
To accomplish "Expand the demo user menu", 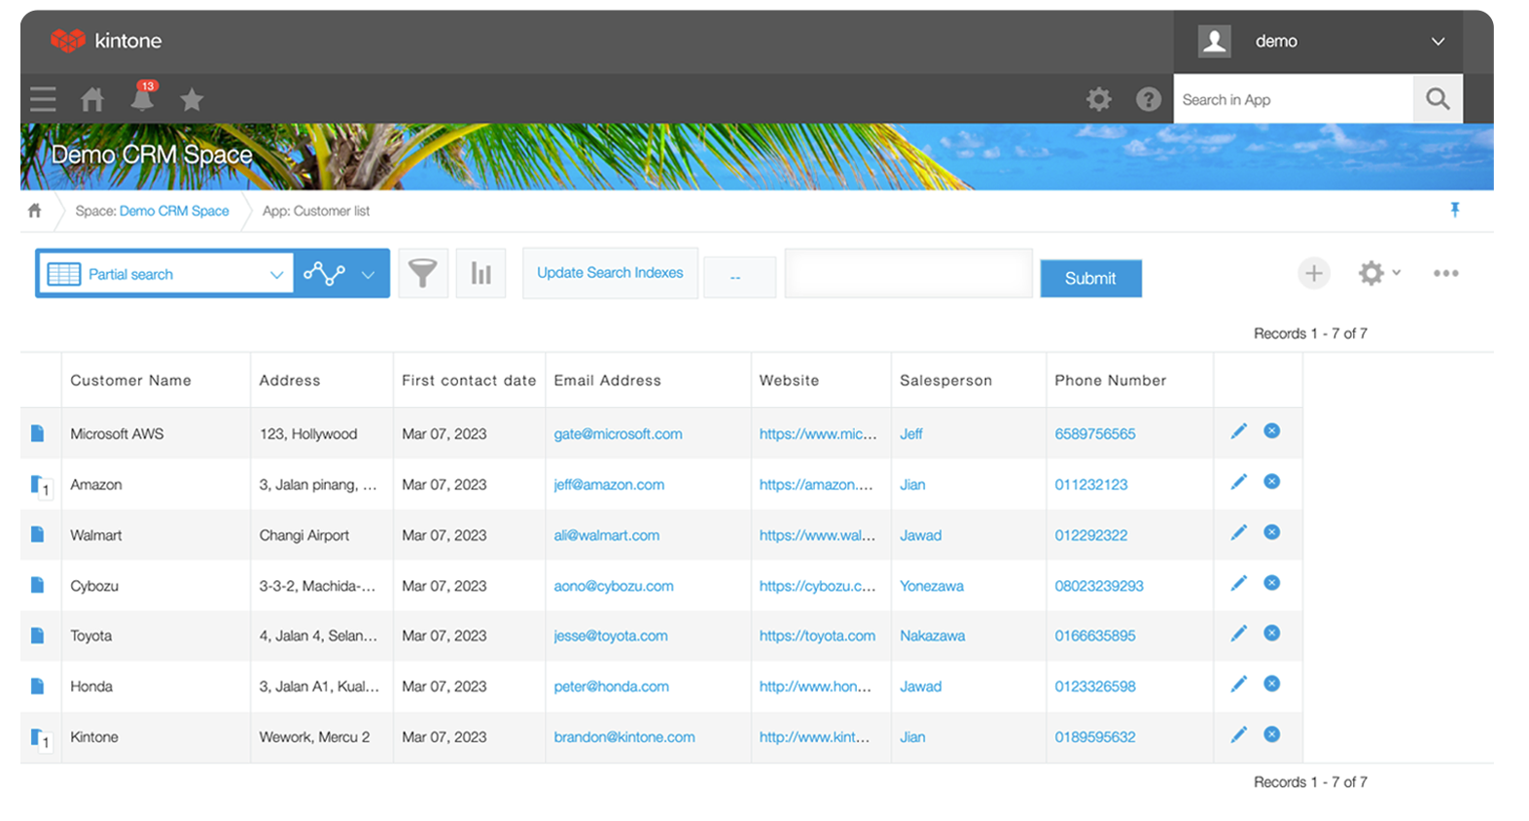I will (1319, 41).
